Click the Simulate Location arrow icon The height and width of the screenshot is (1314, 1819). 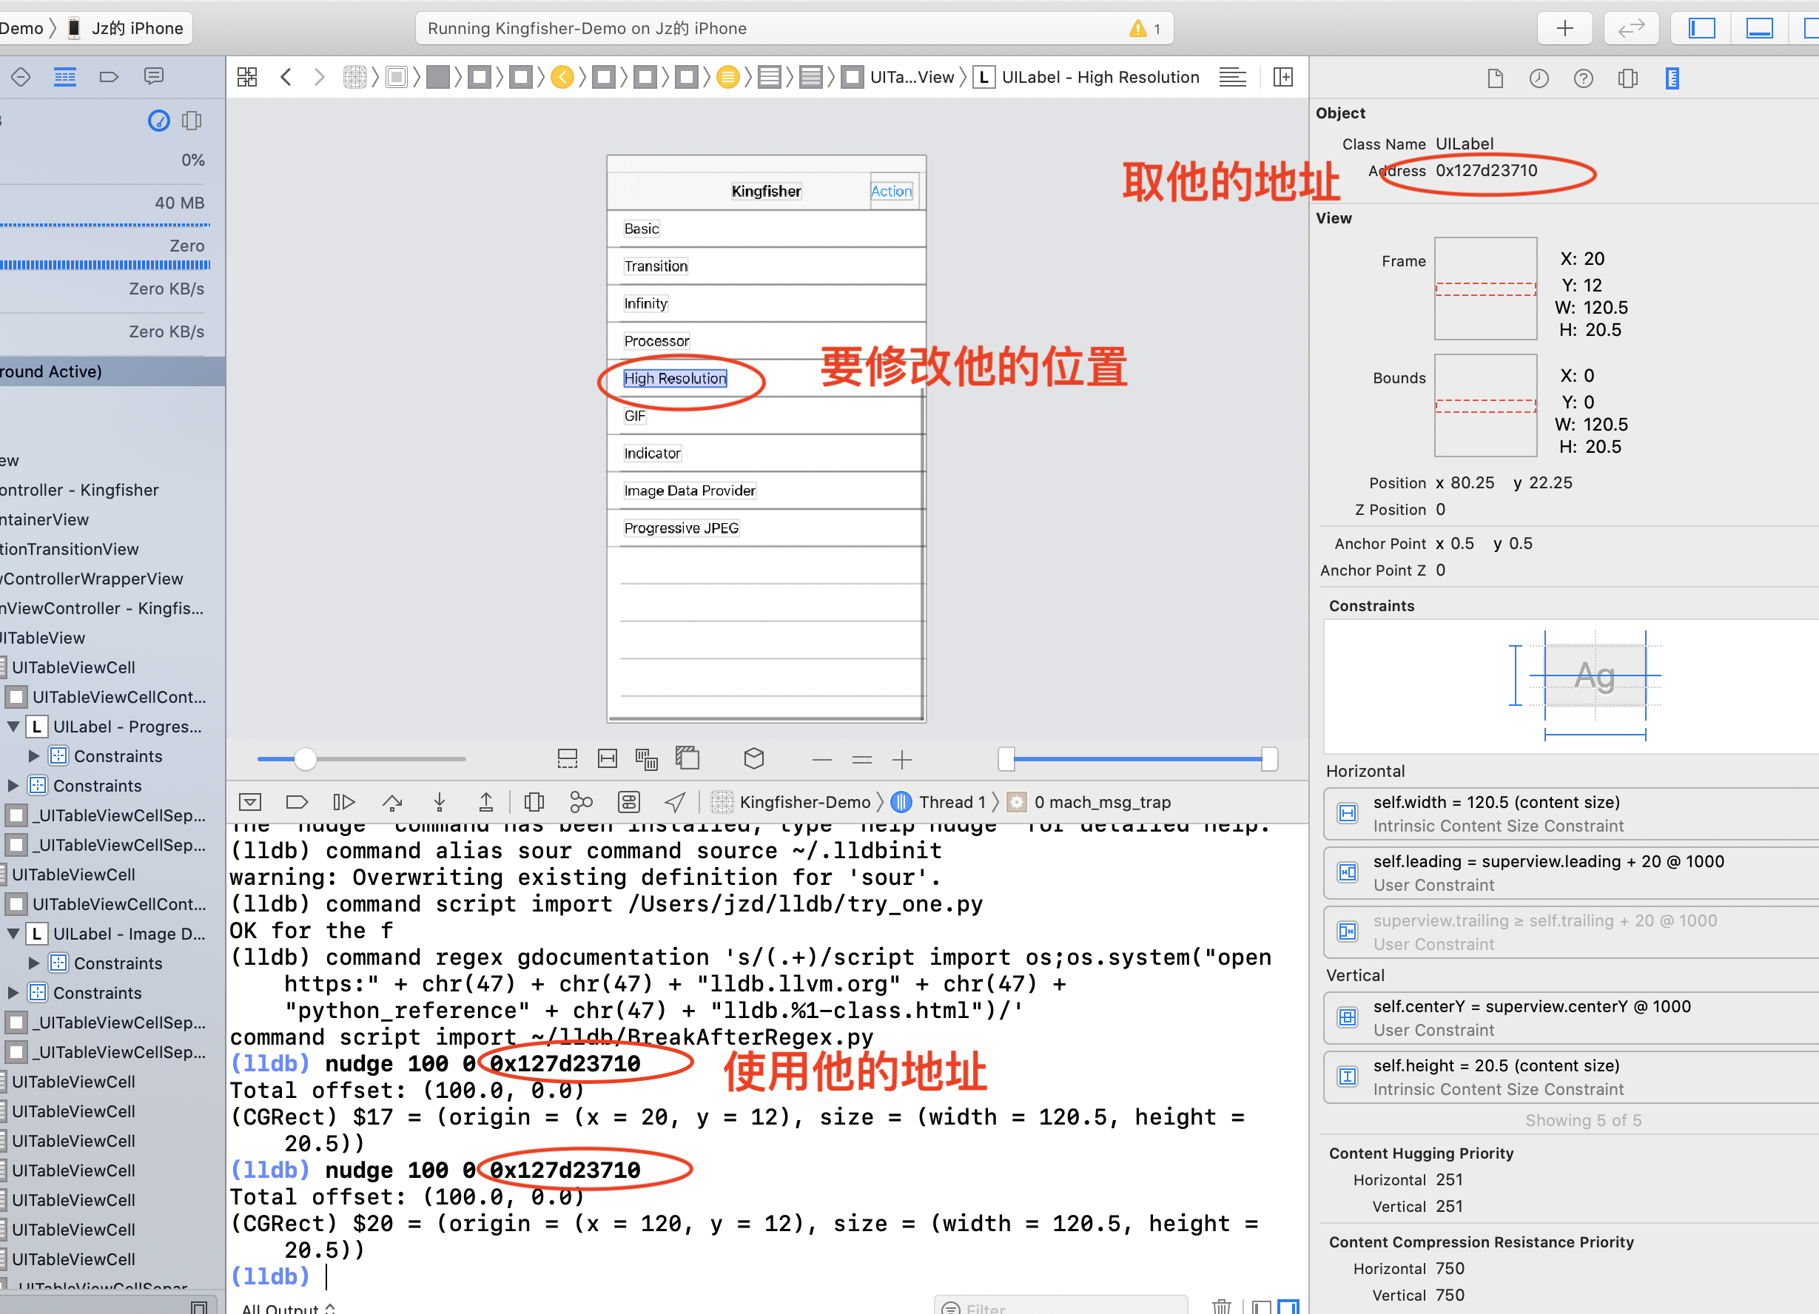pyautogui.click(x=676, y=802)
